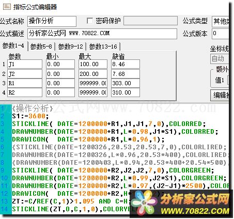Click the R2 default value 310.00 field

point(126,92)
